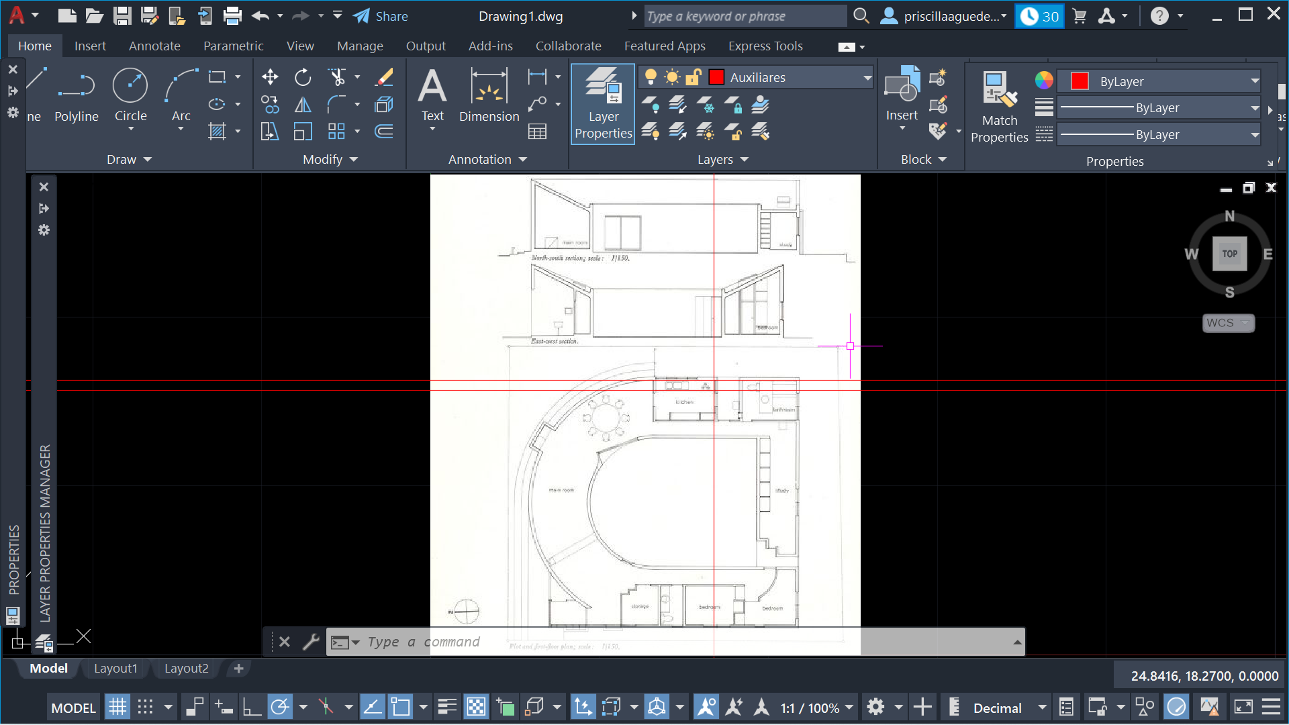1289x725 pixels.
Task: Open the ByLayer color dropdown
Action: 1254,81
